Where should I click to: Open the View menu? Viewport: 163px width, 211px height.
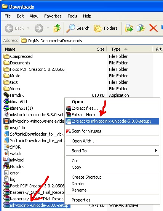click(x=34, y=16)
